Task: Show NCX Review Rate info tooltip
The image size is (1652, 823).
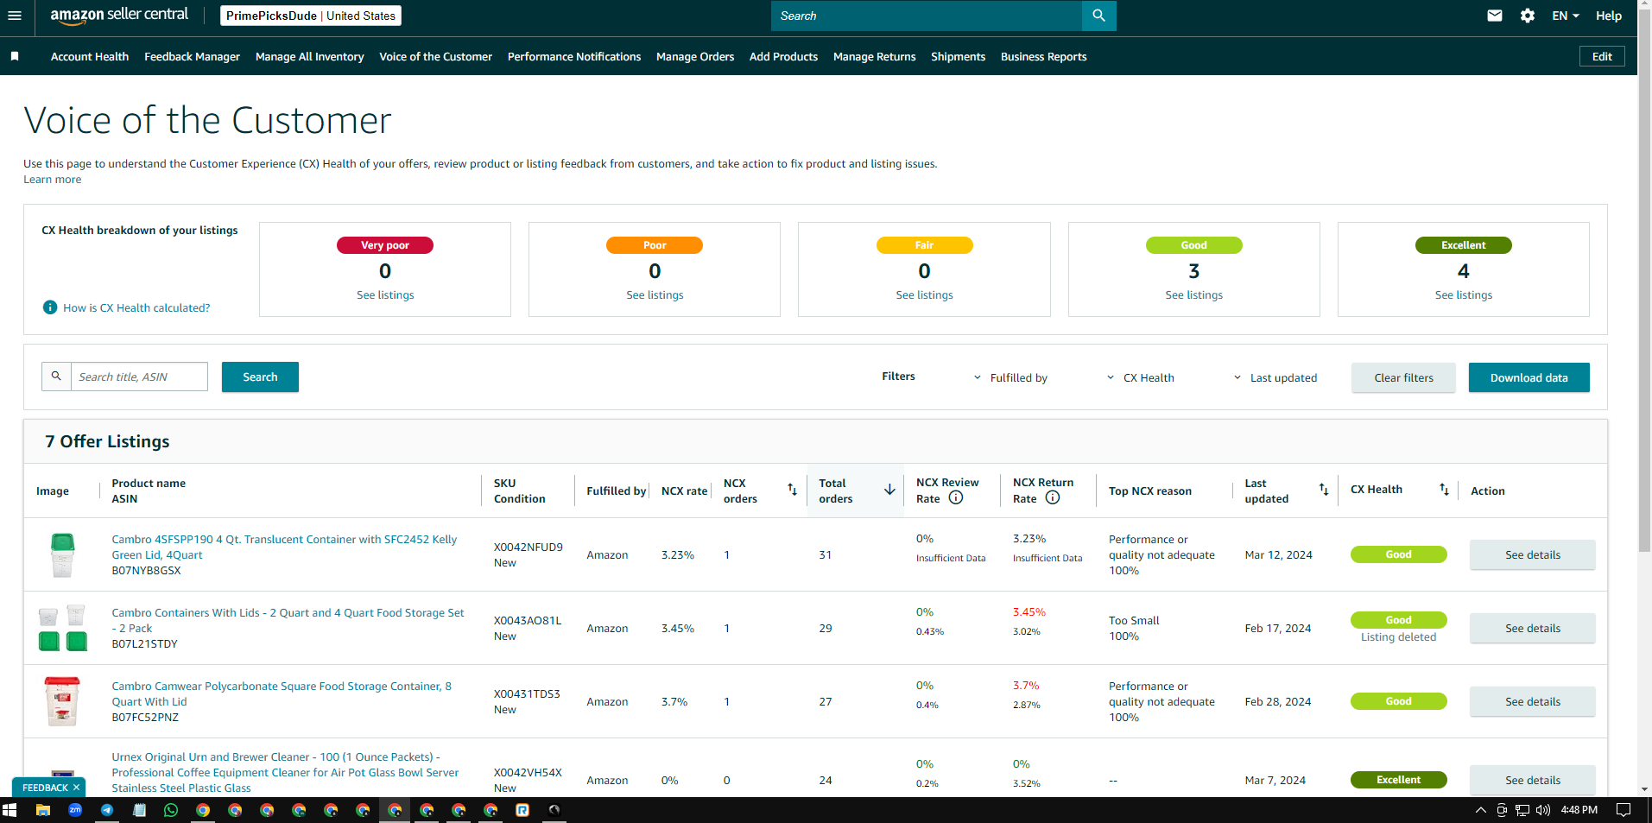Action: pyautogui.click(x=956, y=497)
